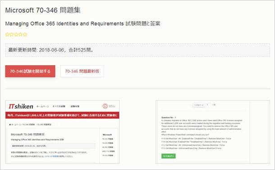Click the 70-346 問題最新版 button
The width and height of the screenshot is (275, 170).
pos(82,71)
